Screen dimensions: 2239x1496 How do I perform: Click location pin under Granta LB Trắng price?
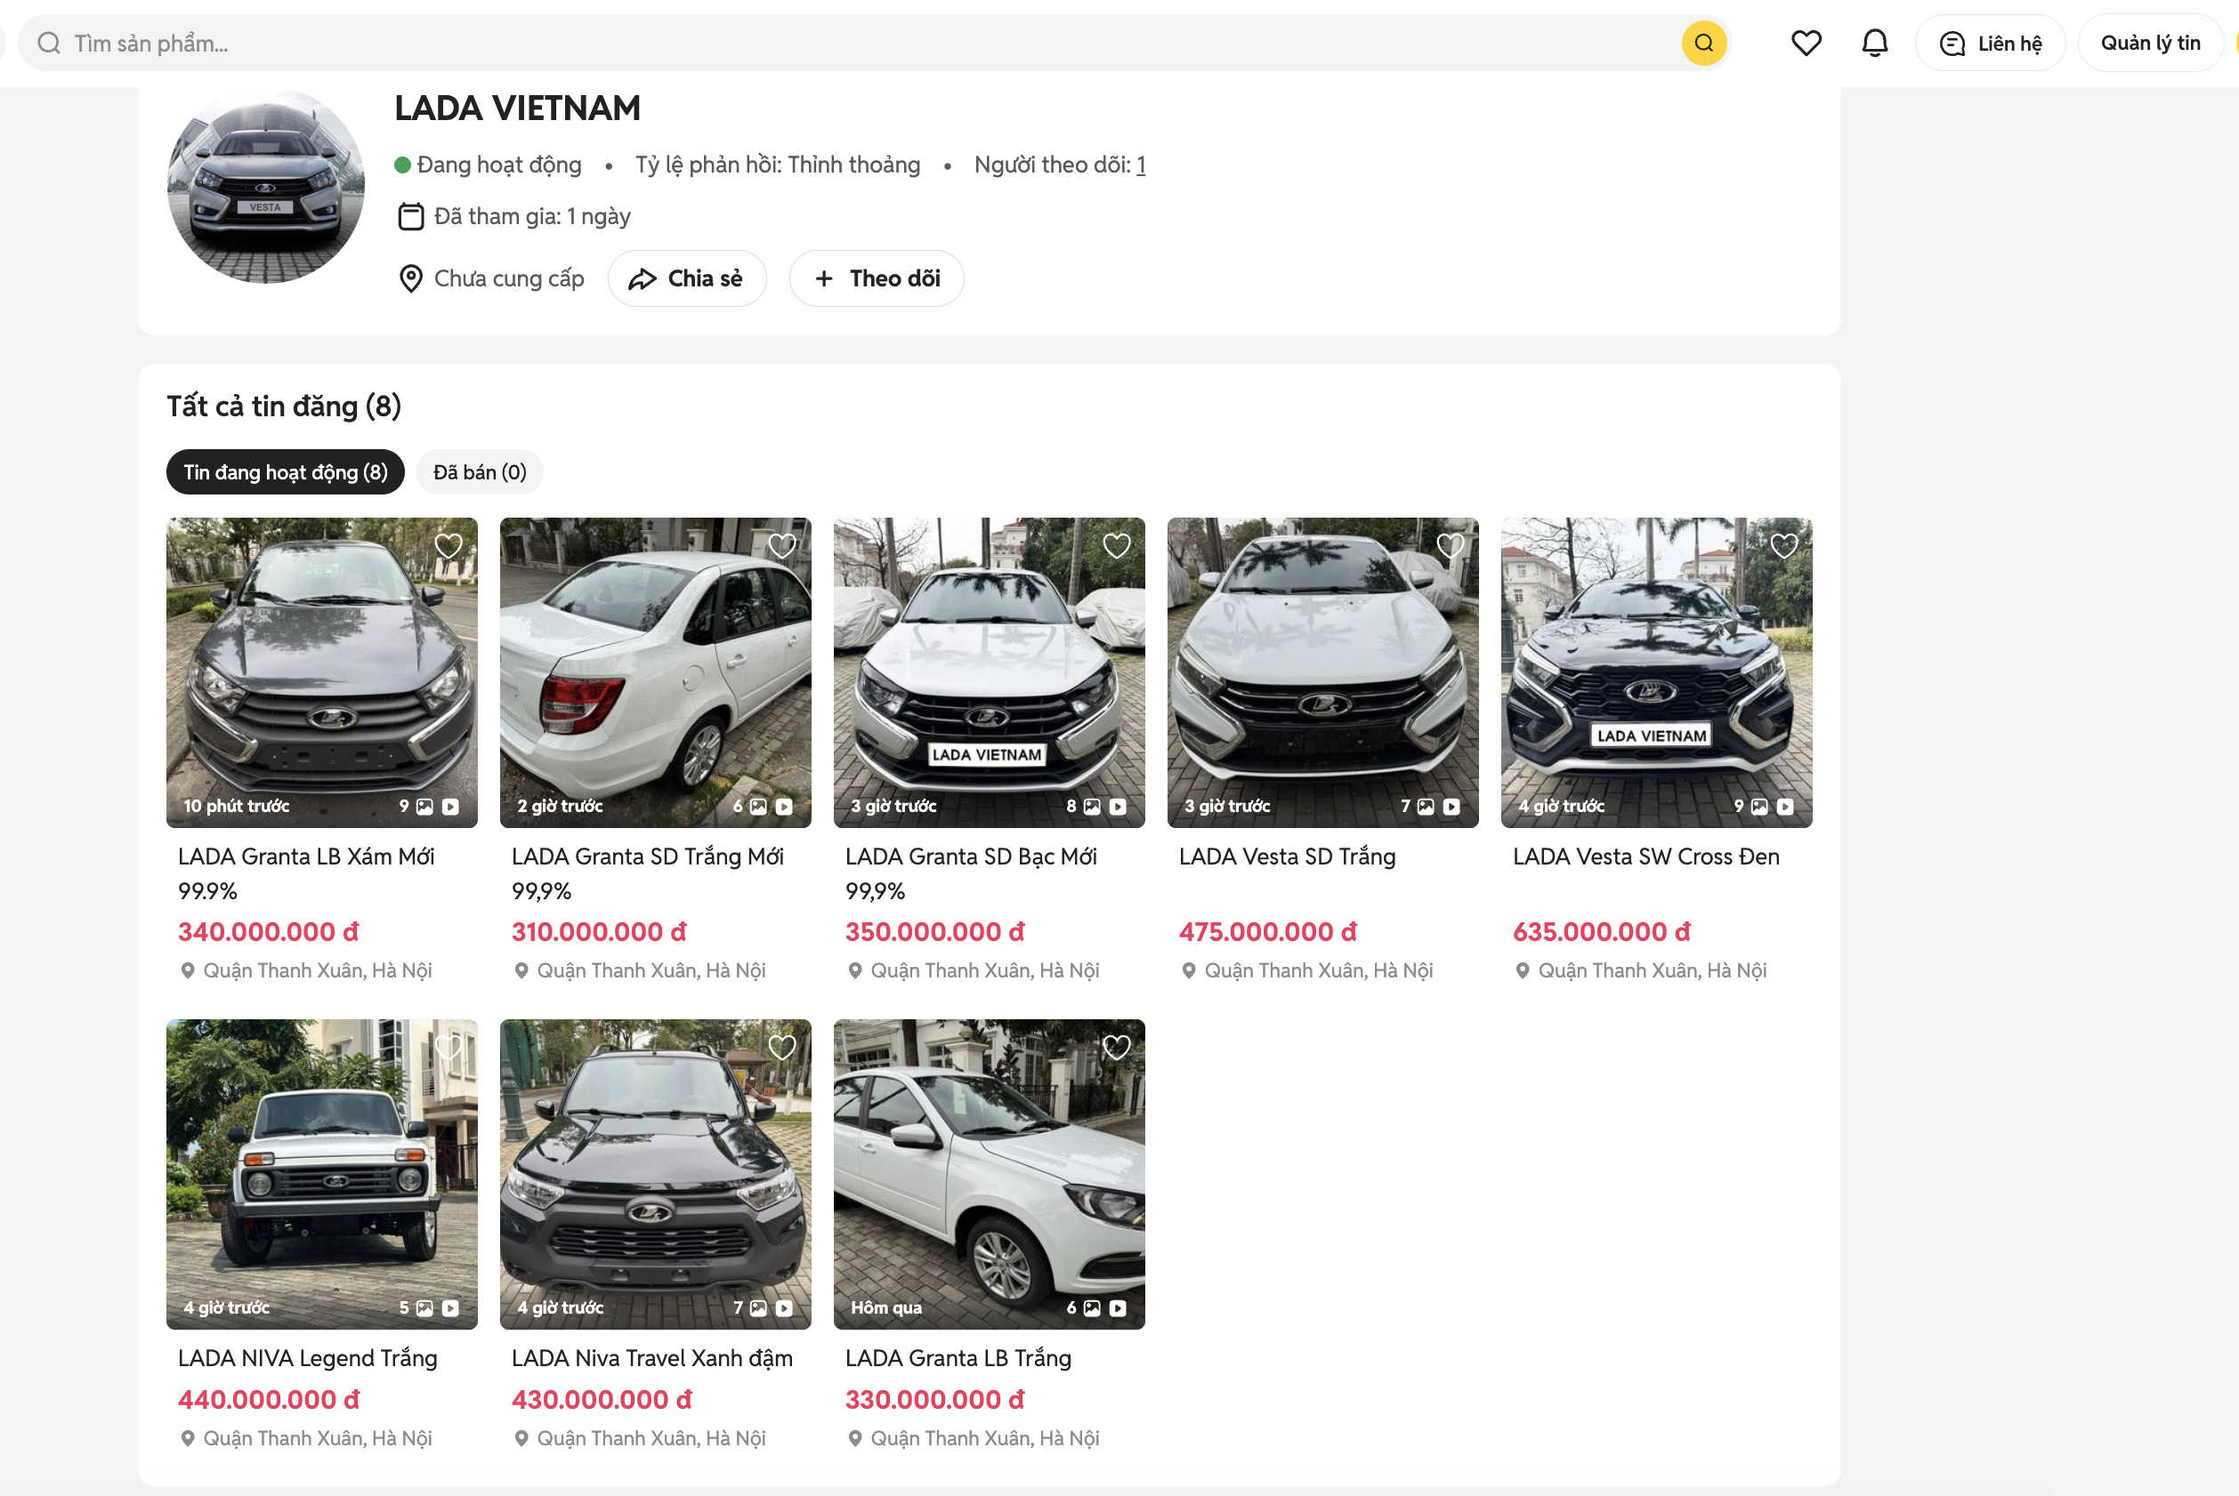[x=855, y=1439]
